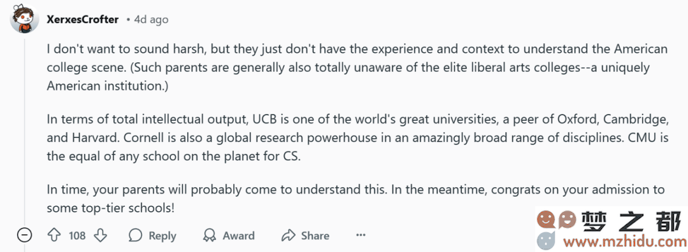
Task: Open XerxesCrofter's profile via username
Action: 82,20
